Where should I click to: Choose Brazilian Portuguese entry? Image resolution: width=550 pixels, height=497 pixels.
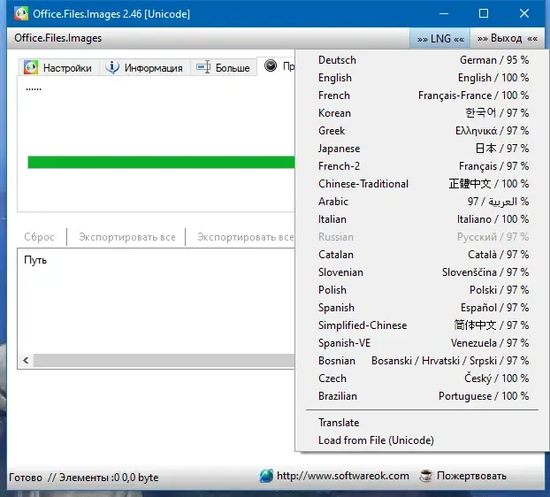[423, 396]
